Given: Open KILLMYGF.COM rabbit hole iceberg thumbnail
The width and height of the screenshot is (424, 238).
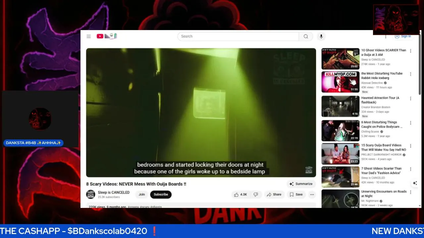Looking at the screenshot, I should click(340, 82).
